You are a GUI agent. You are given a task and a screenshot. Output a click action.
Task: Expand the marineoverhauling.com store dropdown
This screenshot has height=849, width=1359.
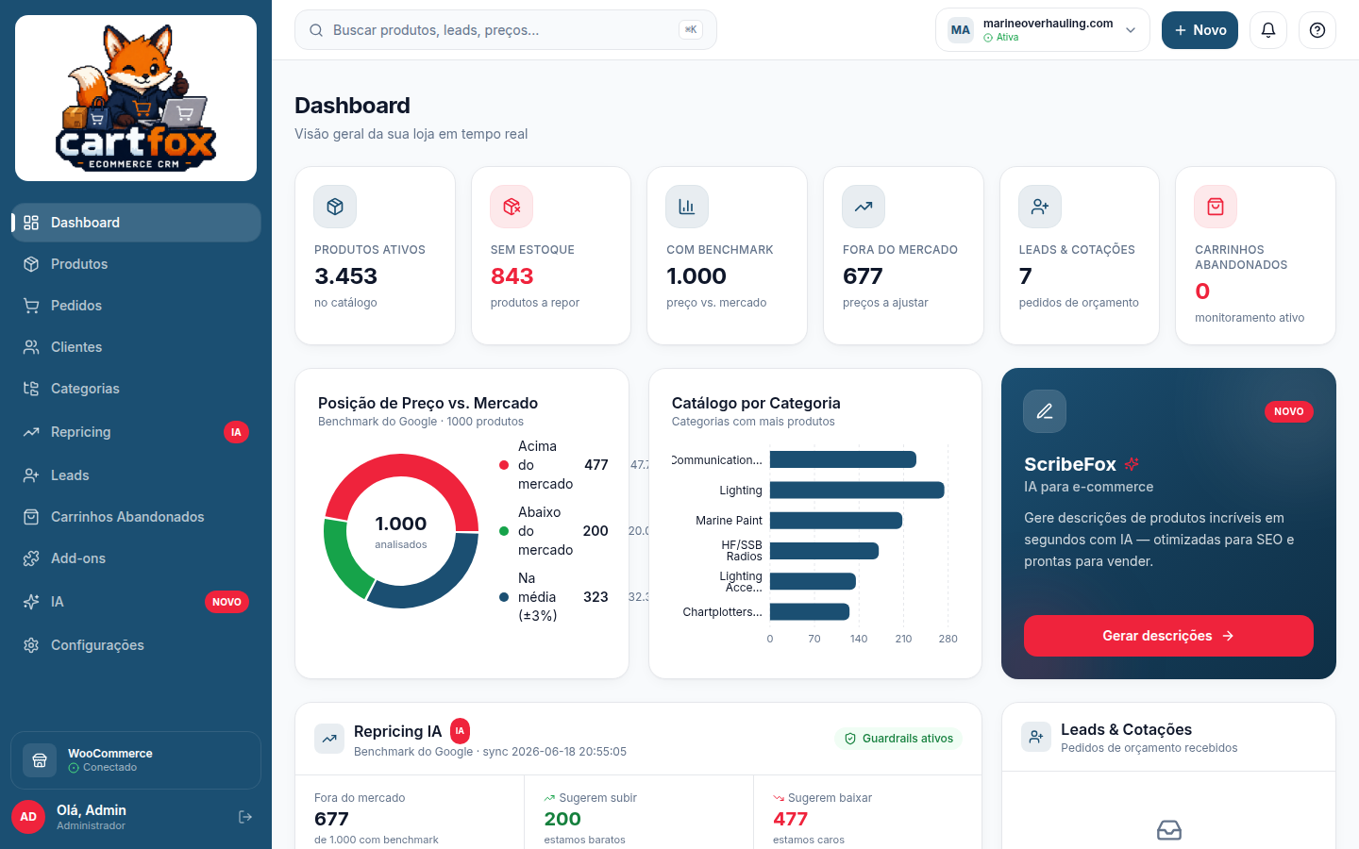[x=1043, y=30]
